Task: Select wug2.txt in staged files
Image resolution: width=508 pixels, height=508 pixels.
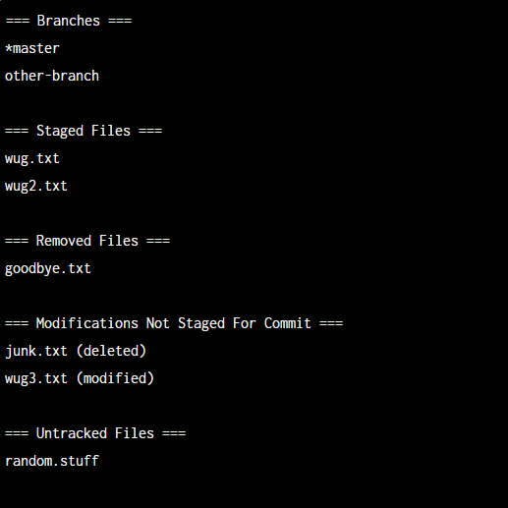Action: pyautogui.click(x=36, y=186)
